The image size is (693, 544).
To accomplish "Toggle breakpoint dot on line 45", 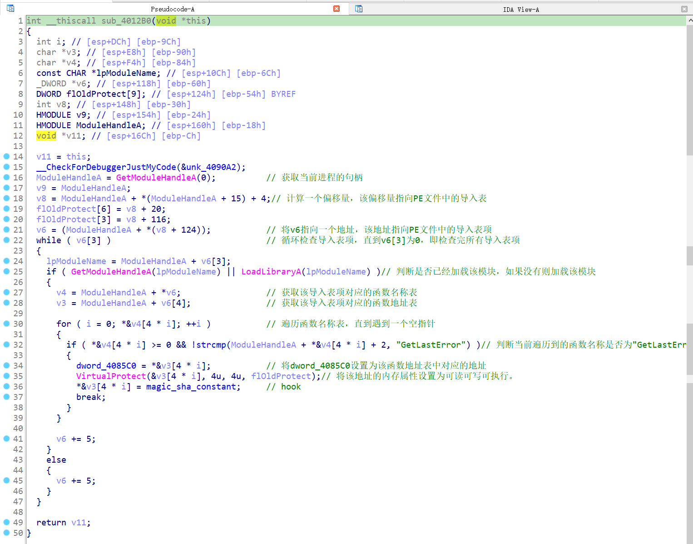I will 7,480.
